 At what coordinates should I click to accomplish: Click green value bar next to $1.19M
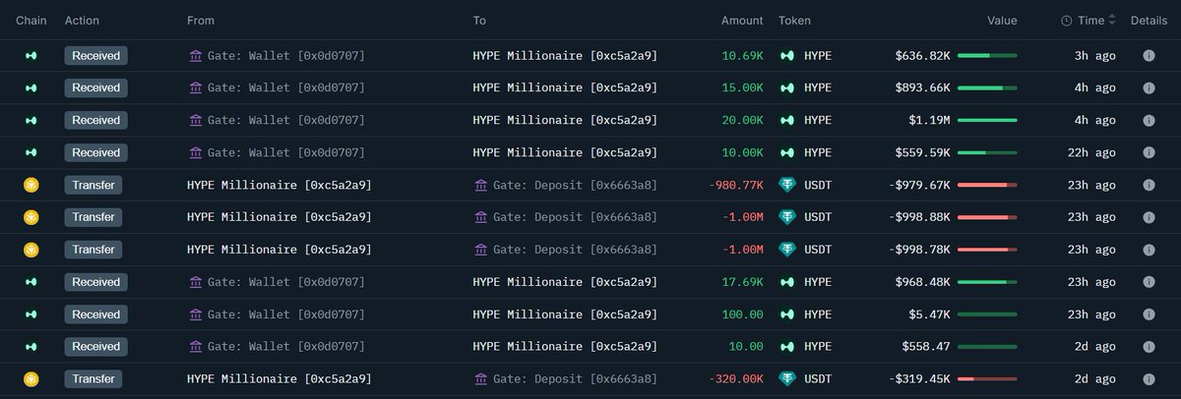coord(987,121)
